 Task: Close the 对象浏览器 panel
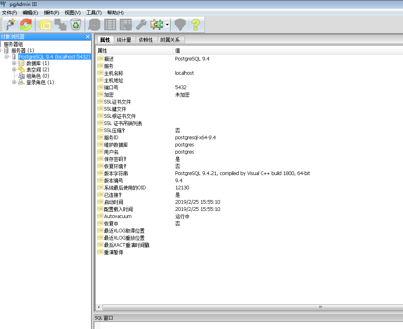coord(88,36)
